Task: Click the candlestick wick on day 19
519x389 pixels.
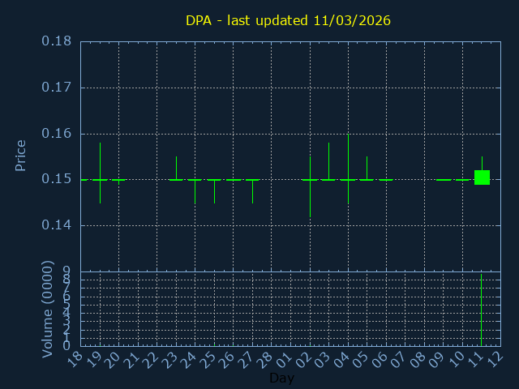Action: [100, 162]
